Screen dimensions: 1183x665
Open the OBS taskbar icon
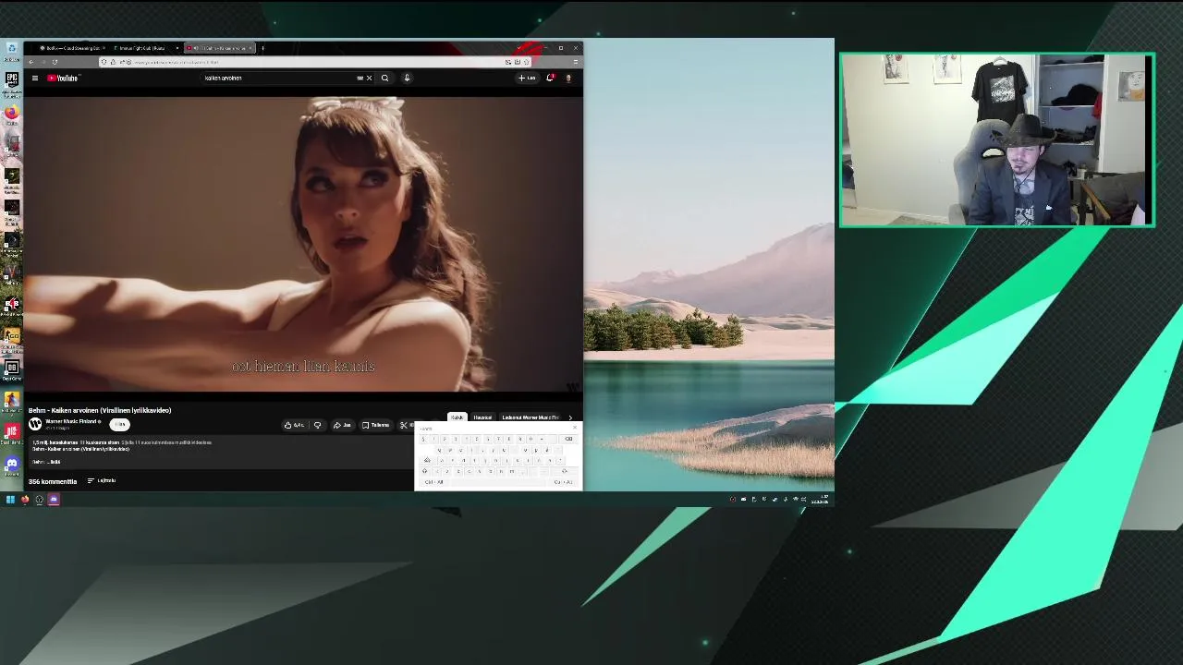point(39,500)
